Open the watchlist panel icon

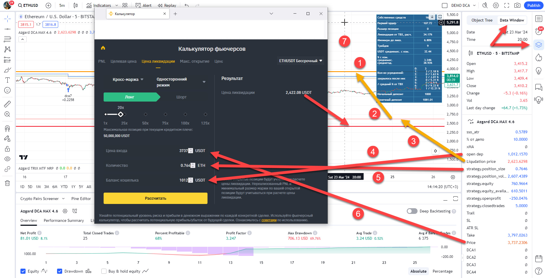point(538,19)
